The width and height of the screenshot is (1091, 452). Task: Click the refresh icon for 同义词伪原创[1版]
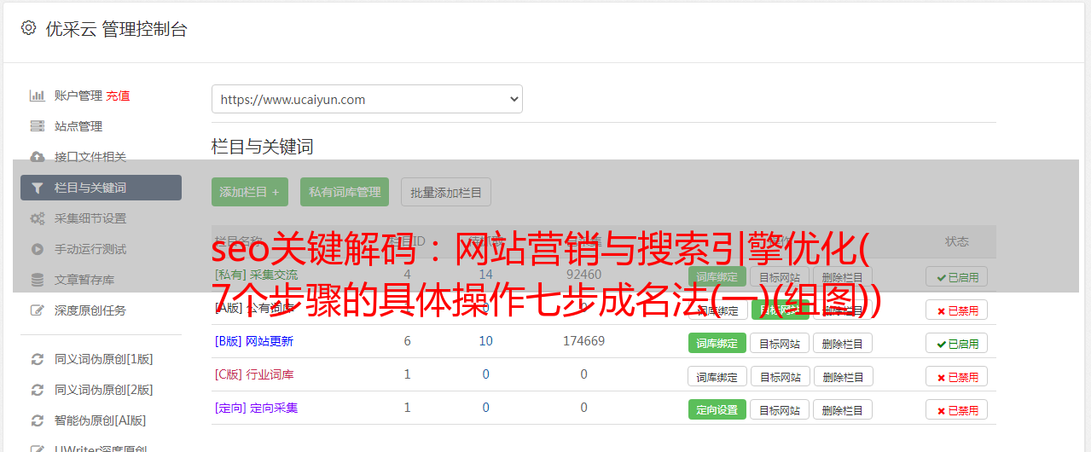(38, 359)
